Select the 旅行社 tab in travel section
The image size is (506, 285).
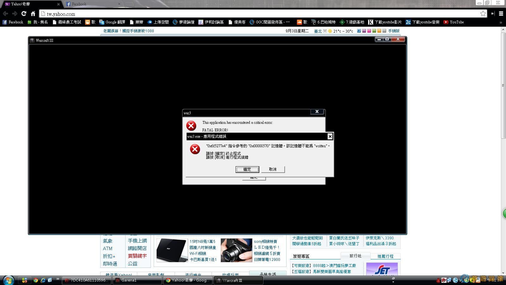[x=355, y=256]
